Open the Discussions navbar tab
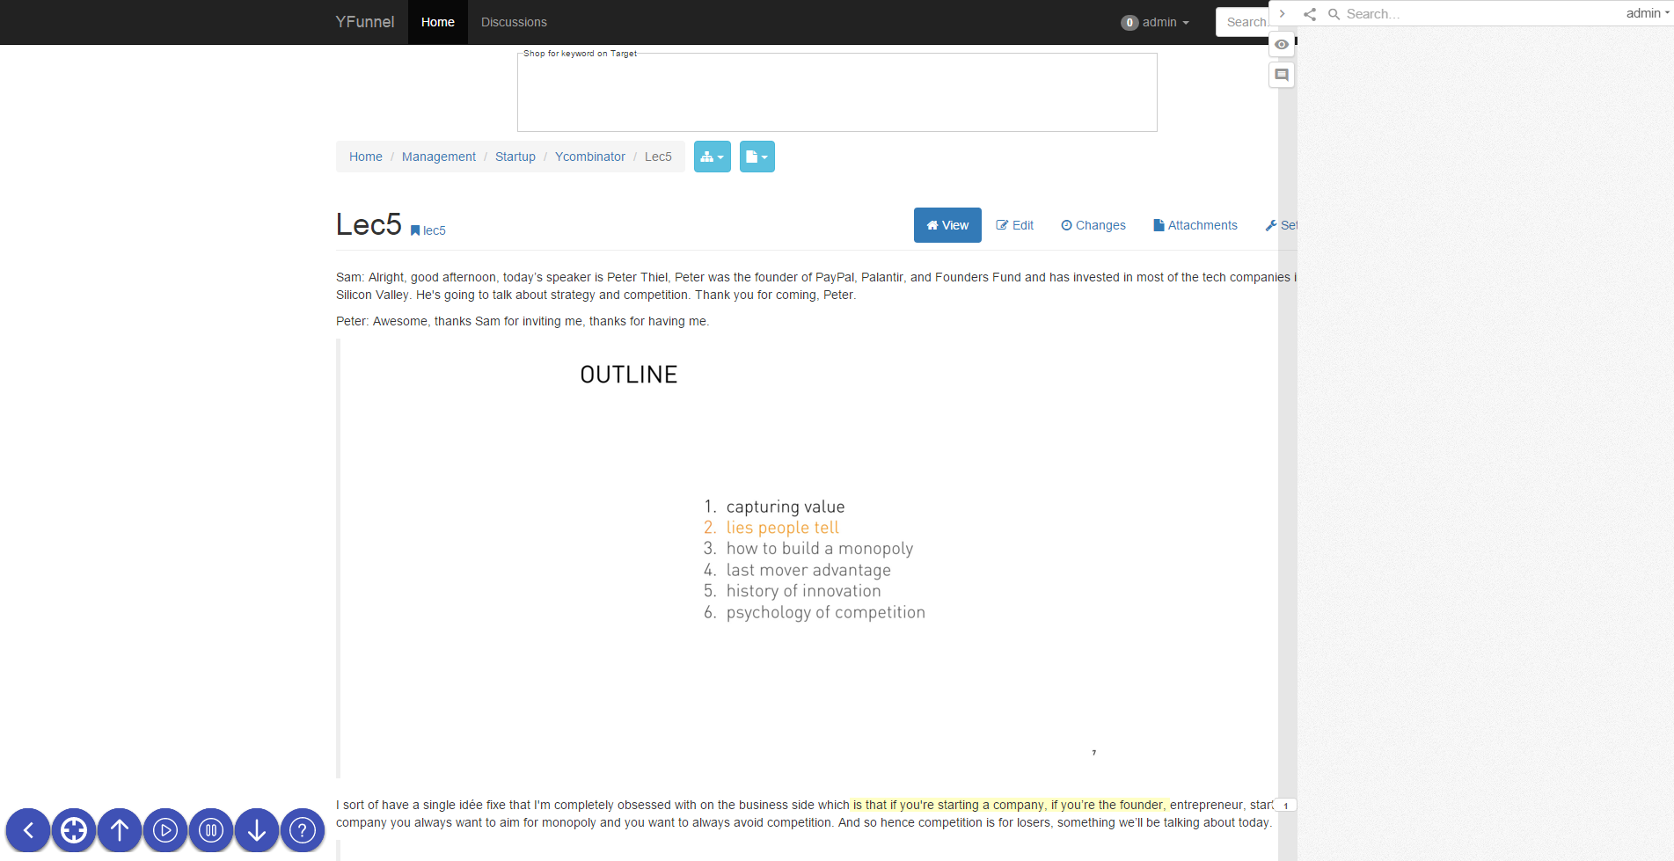The height and width of the screenshot is (861, 1674). (514, 22)
